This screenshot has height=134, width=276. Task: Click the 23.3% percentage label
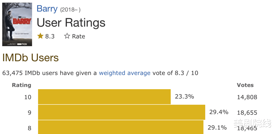pyautogui.click(x=184, y=96)
